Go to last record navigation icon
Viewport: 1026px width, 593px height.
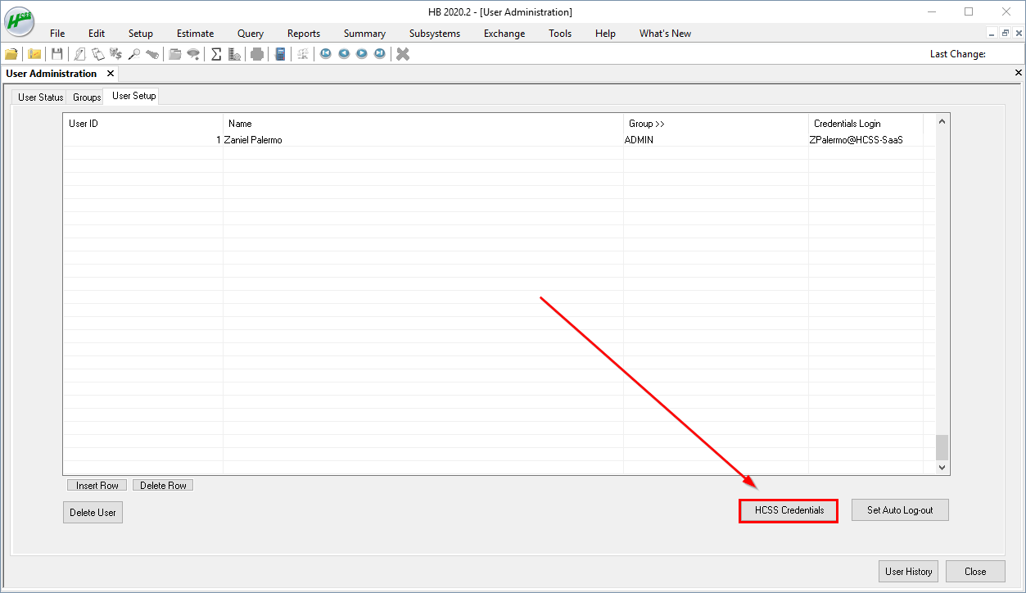379,54
